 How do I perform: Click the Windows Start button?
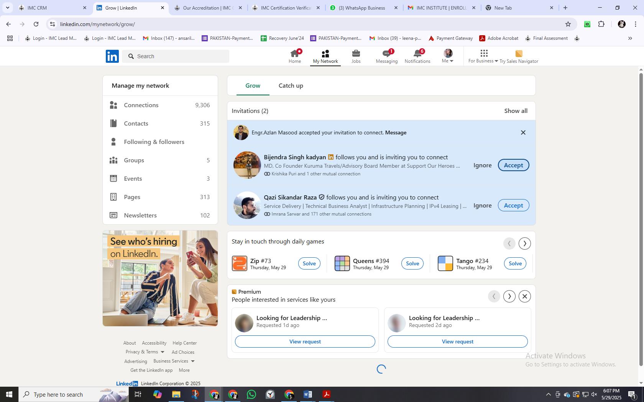(x=9, y=394)
